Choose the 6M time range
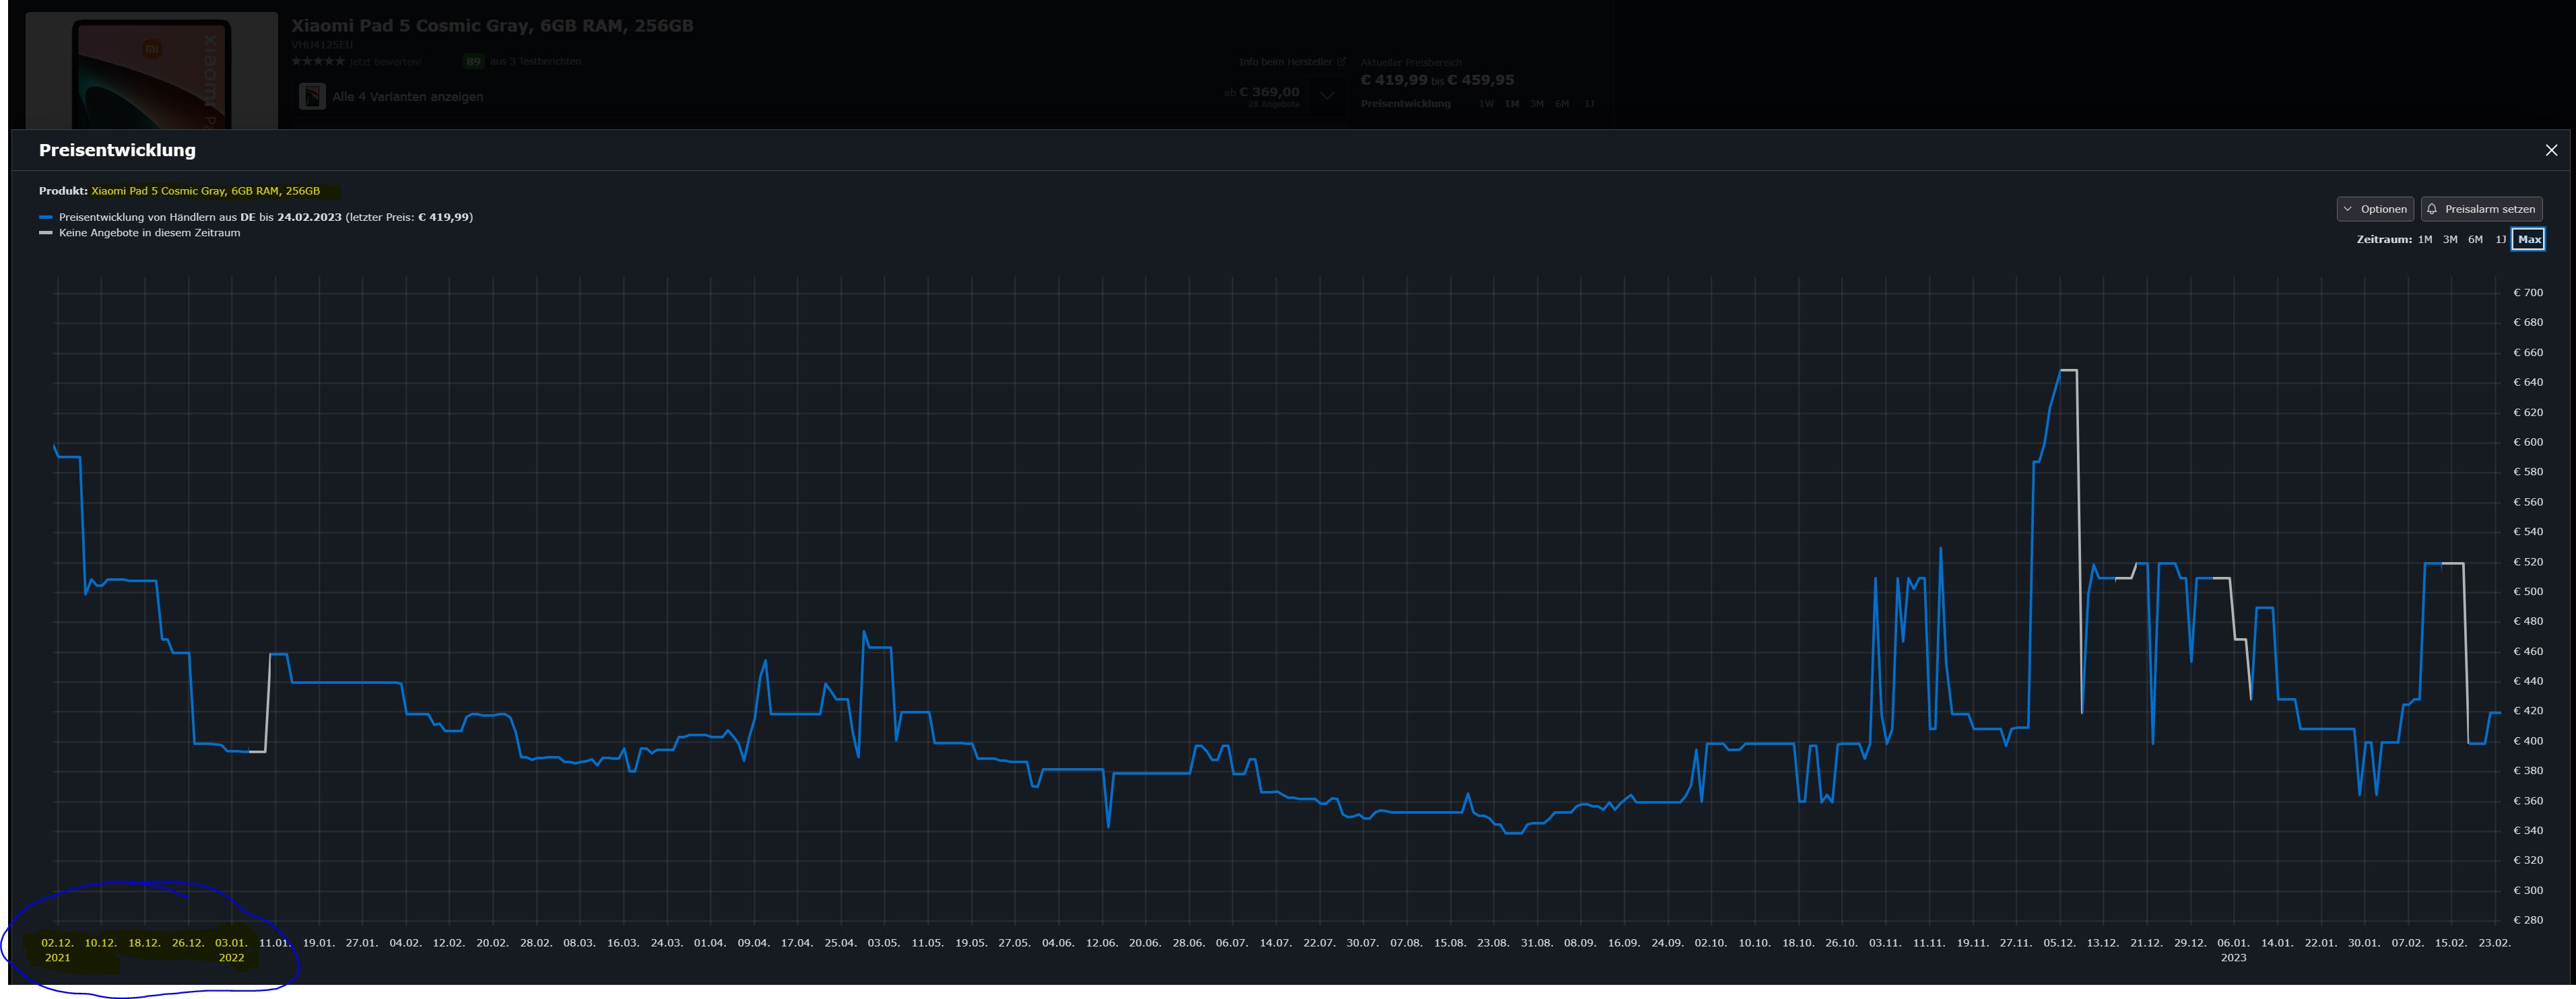 pyautogui.click(x=2475, y=240)
